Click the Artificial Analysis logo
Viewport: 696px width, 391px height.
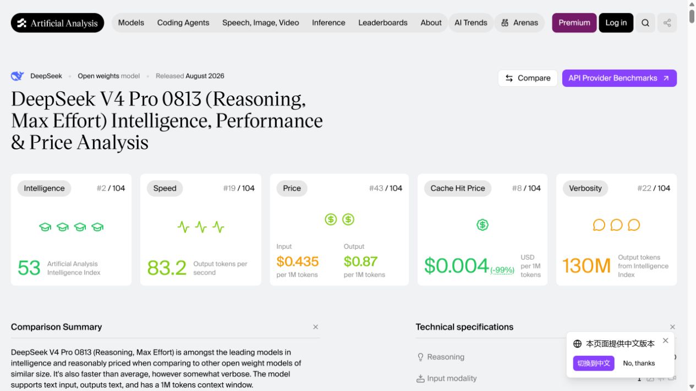57,23
